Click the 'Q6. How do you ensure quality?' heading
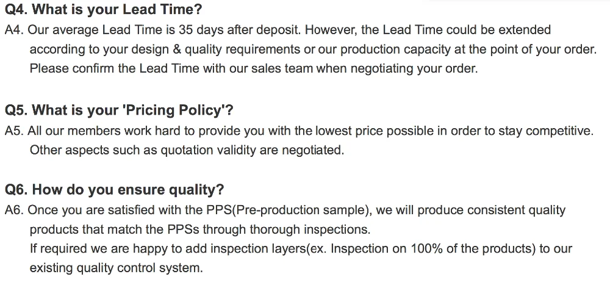This screenshot has height=285, width=610. [114, 190]
